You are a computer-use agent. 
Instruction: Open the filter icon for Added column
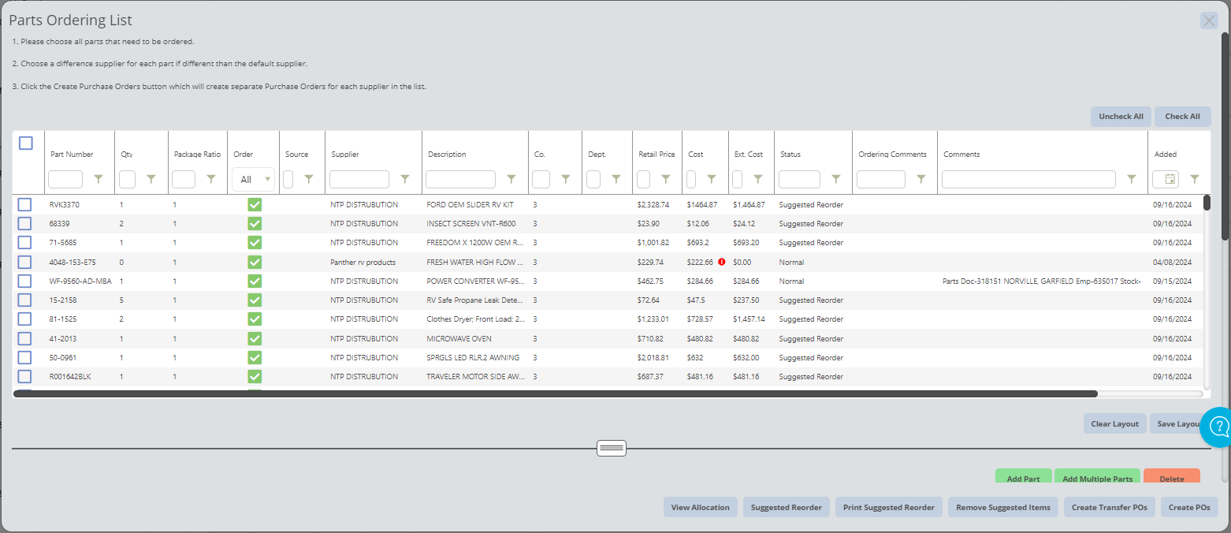(x=1195, y=180)
